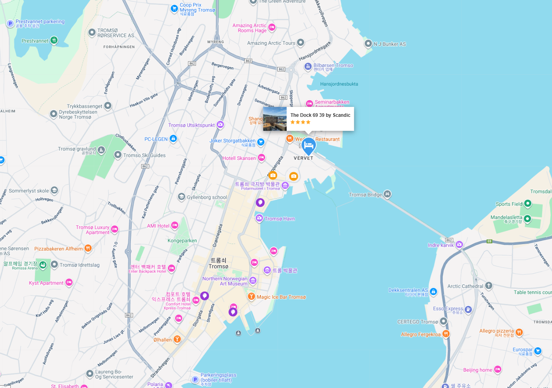Click the St. Elisabeth hotel label
The width and height of the screenshot is (552, 388).
[65, 386]
